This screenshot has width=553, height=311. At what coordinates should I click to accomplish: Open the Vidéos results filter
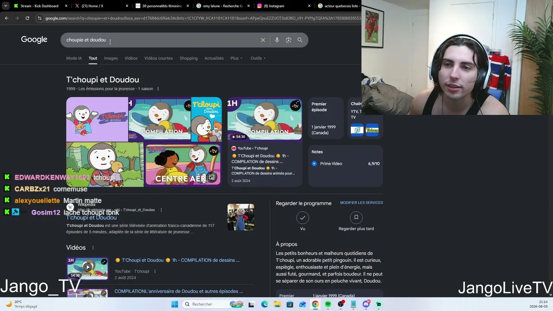(131, 58)
